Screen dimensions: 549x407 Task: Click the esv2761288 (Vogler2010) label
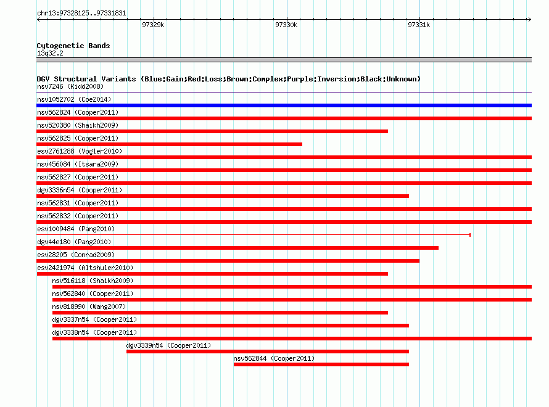tap(80, 151)
